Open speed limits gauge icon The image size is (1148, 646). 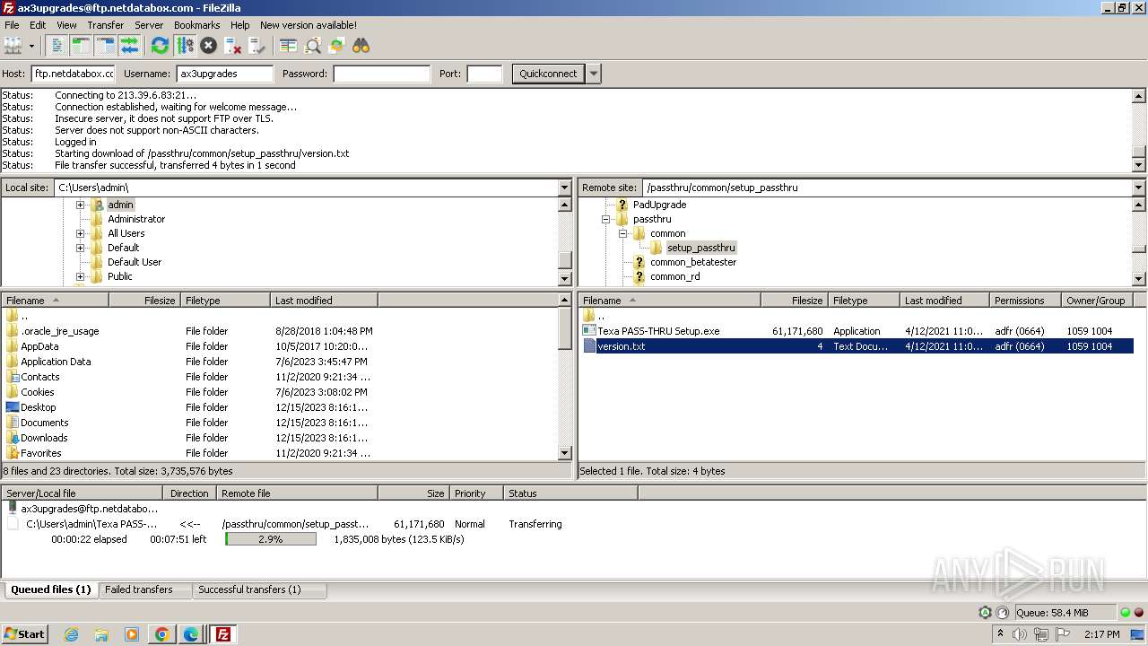[x=1001, y=613]
